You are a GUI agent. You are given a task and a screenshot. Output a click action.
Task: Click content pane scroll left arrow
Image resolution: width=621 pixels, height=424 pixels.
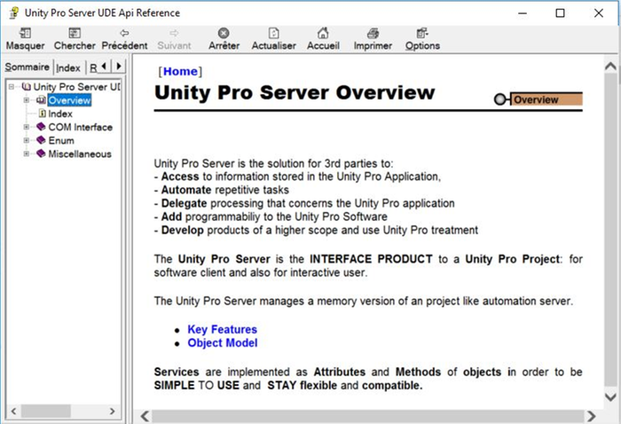click(145, 416)
